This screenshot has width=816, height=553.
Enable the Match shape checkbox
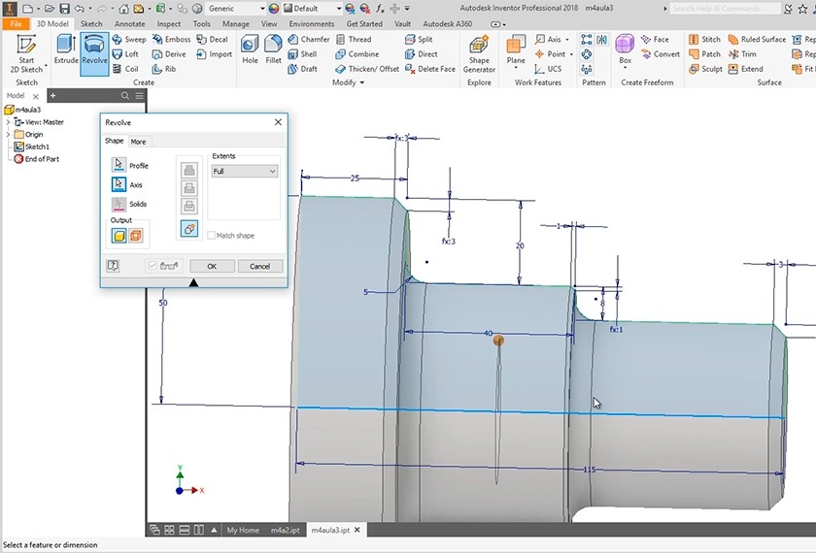[212, 236]
